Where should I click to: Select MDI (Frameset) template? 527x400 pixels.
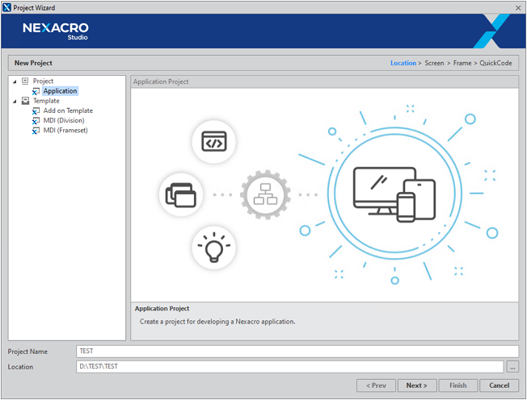coord(65,131)
